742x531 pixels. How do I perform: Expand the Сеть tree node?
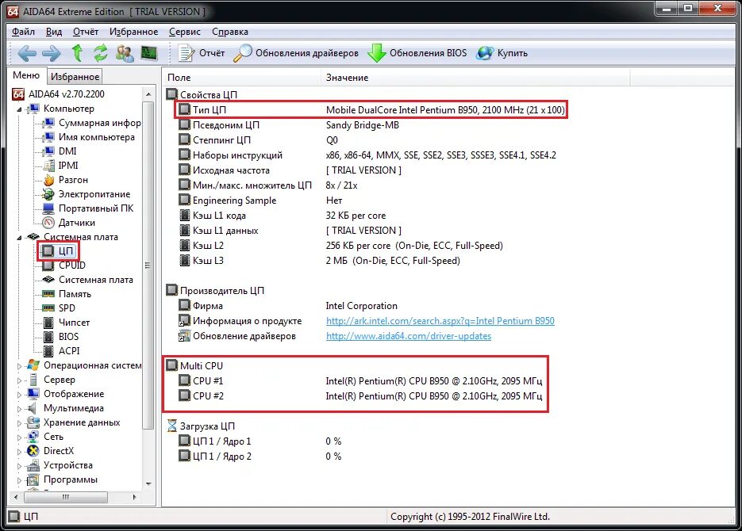point(19,437)
